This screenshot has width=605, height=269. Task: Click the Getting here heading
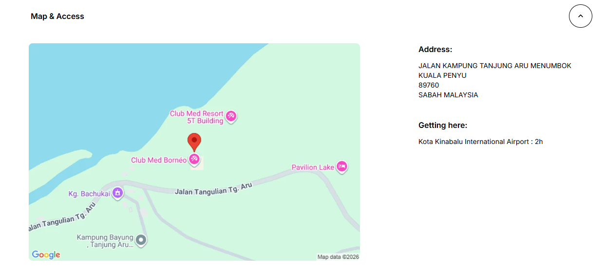click(x=443, y=125)
